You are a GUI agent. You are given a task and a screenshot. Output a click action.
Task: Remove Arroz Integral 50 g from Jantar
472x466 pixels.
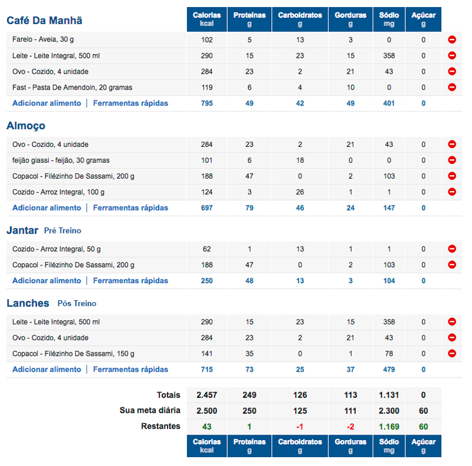coord(452,249)
